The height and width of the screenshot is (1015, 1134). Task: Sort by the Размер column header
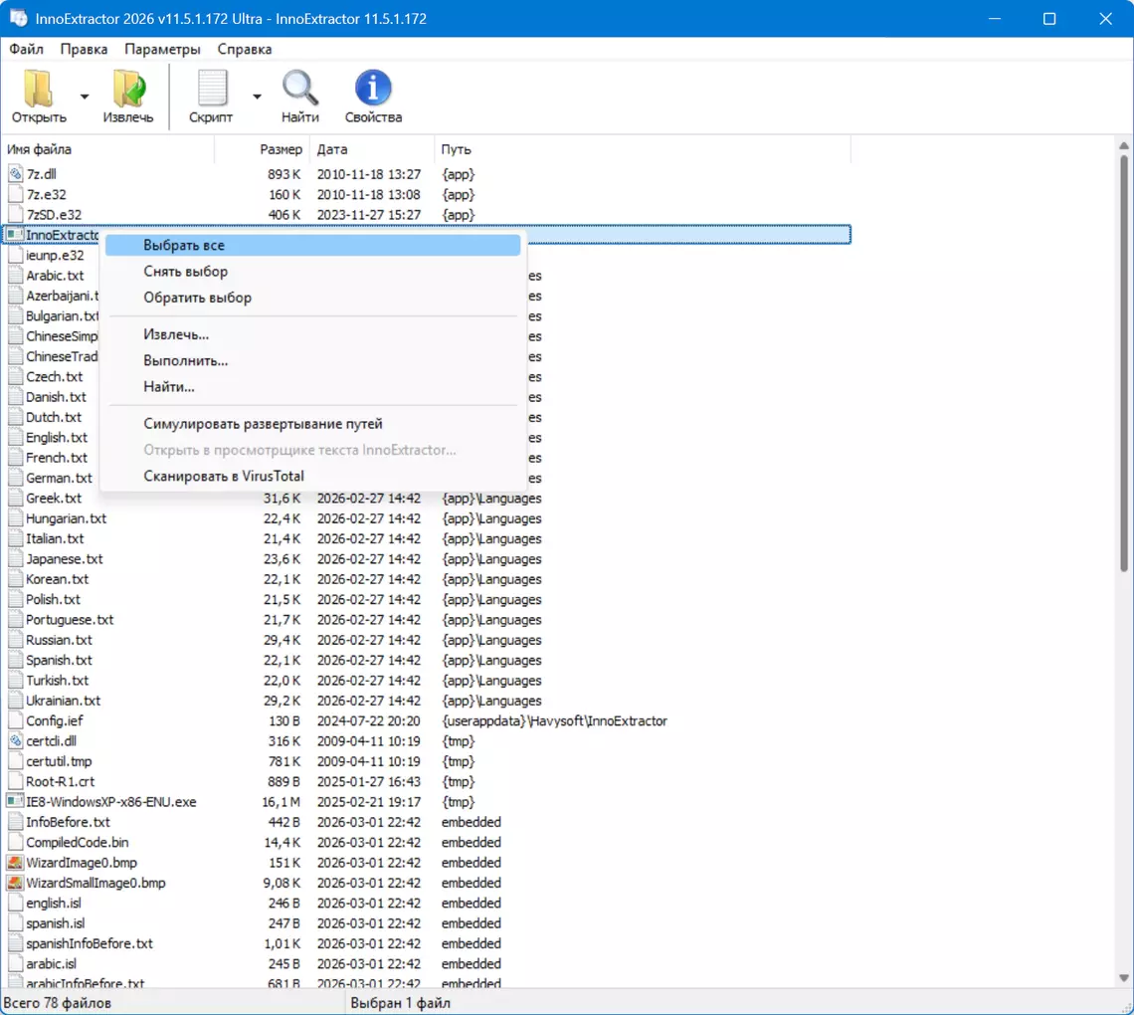[x=281, y=149]
